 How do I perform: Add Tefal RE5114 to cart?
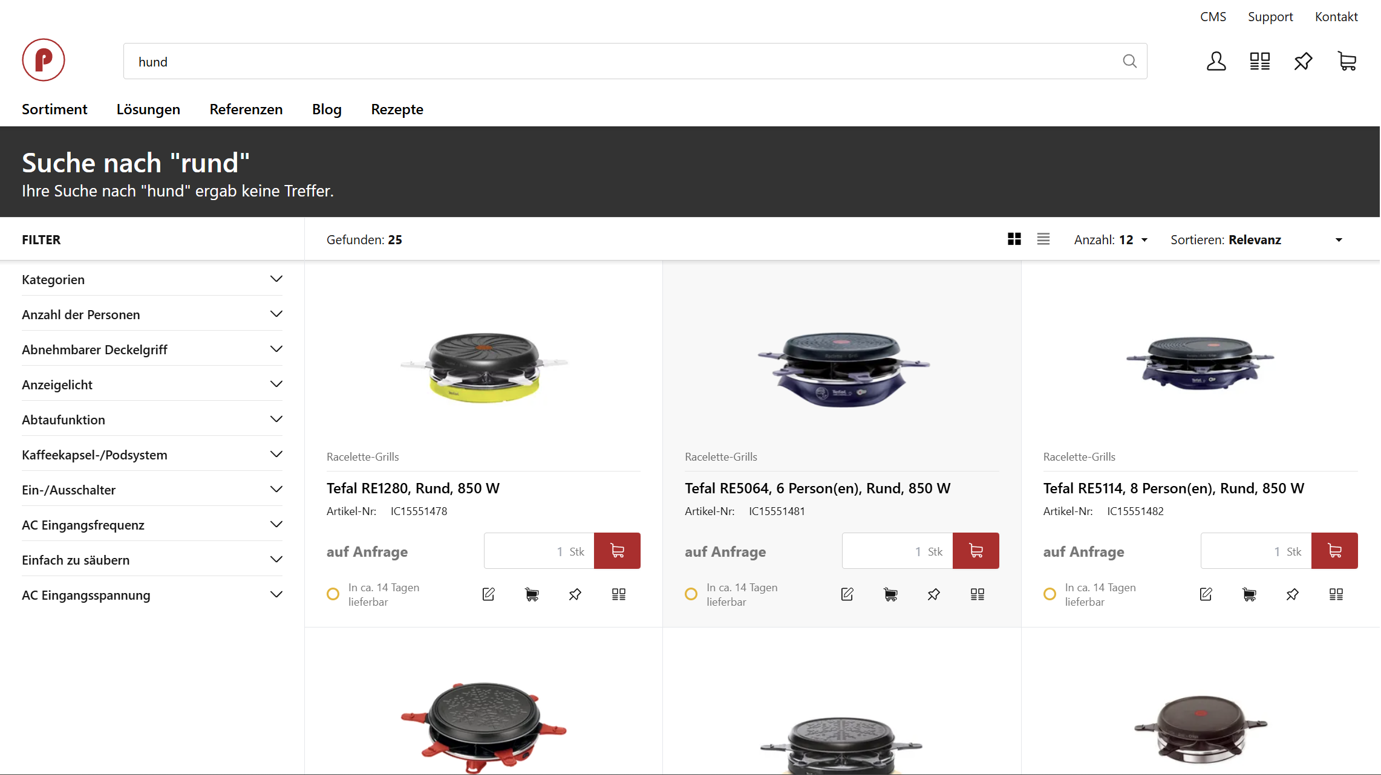[x=1334, y=551]
